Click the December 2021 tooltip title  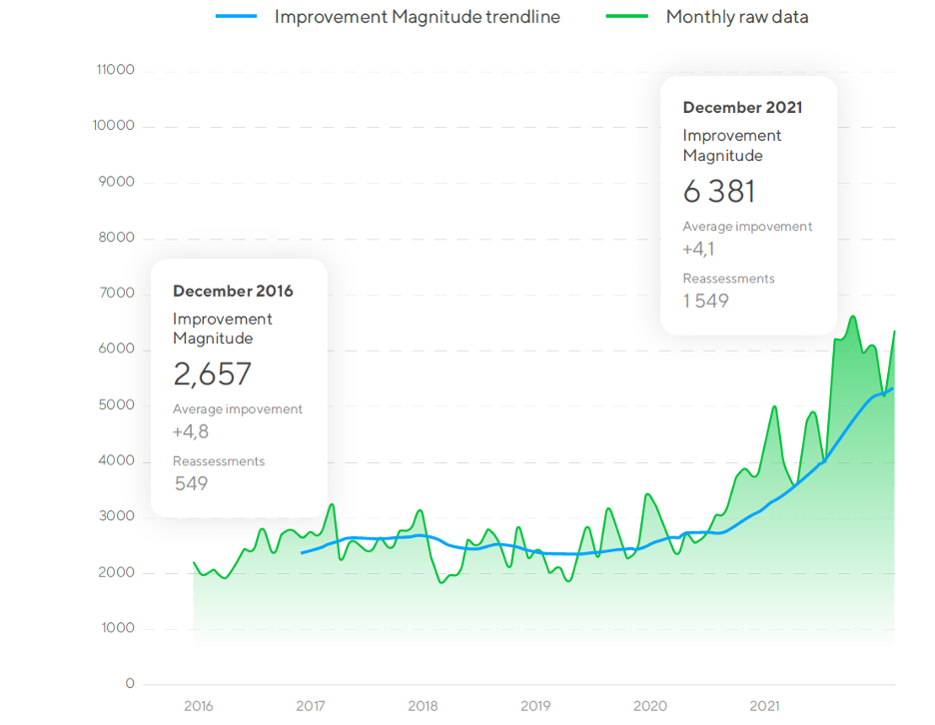742,108
